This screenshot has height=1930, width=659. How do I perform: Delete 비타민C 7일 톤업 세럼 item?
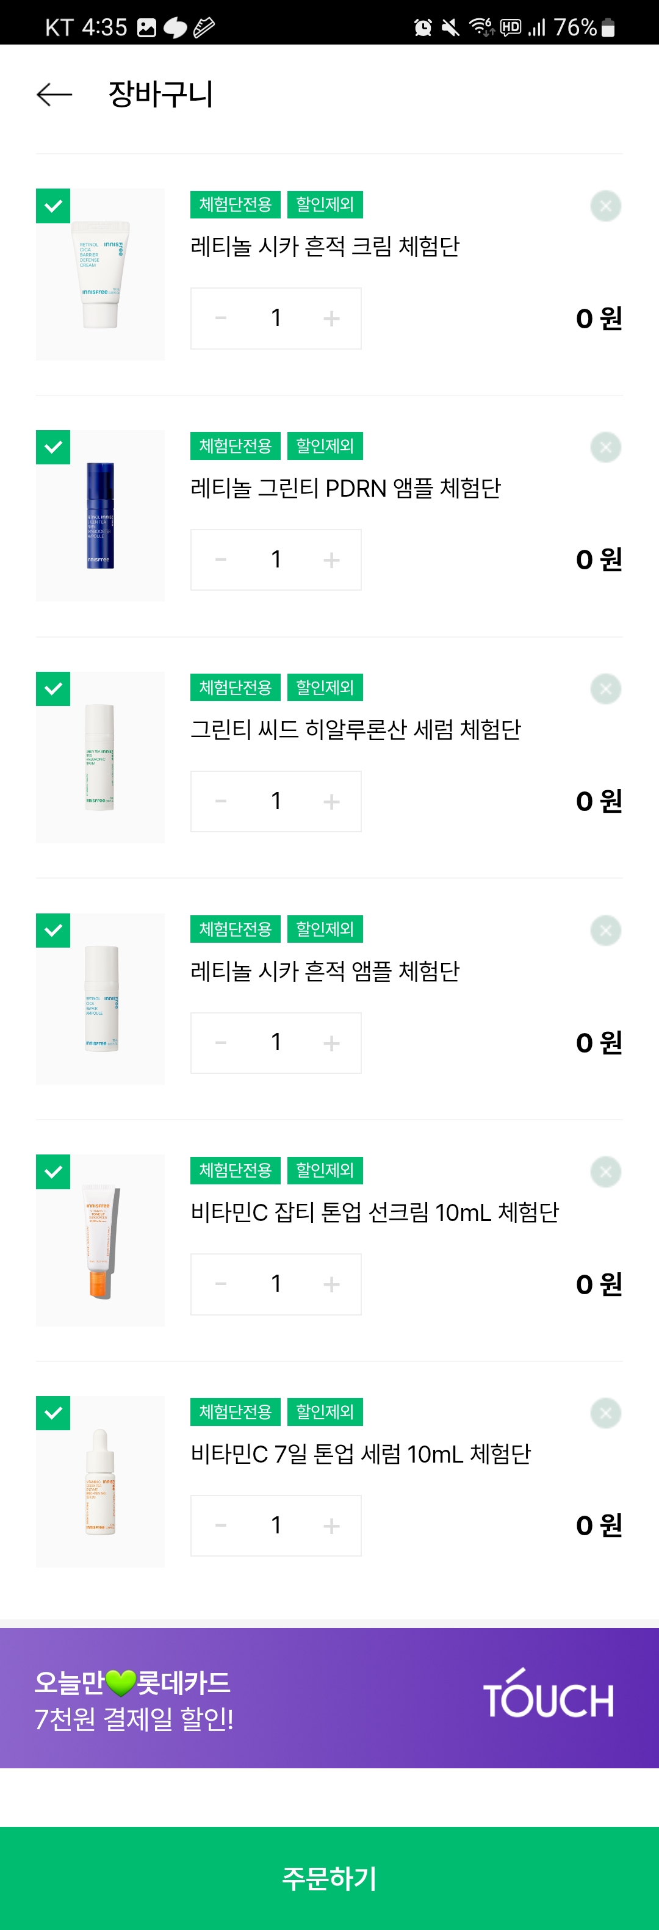pyautogui.click(x=605, y=1414)
